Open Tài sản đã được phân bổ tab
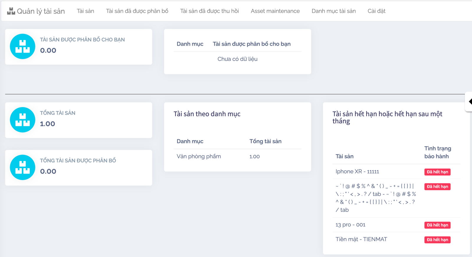This screenshot has width=472, height=257. point(137,11)
